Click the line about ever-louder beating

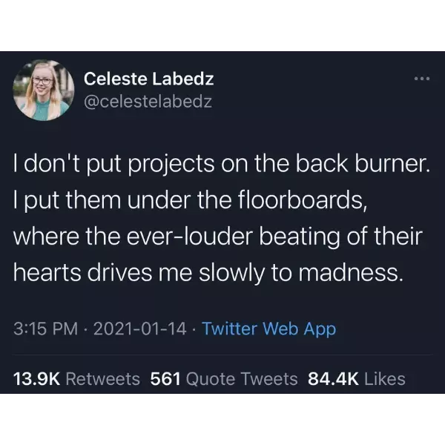tap(218, 237)
